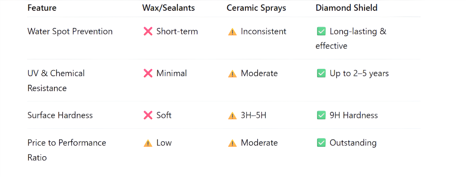Click the green checkmark beside Outstanding

[321, 143]
